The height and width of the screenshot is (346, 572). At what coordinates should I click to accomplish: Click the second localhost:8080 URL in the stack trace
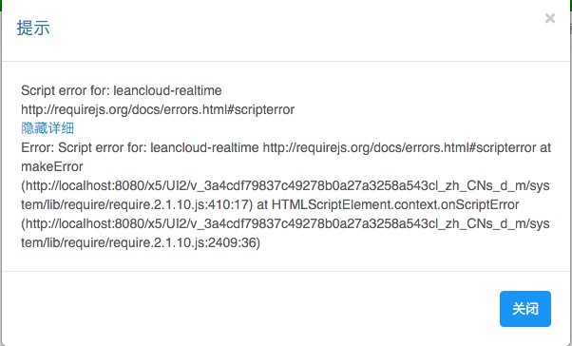(x=285, y=233)
